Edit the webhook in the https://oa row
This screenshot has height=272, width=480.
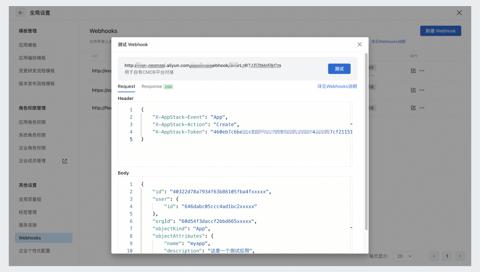[413, 90]
